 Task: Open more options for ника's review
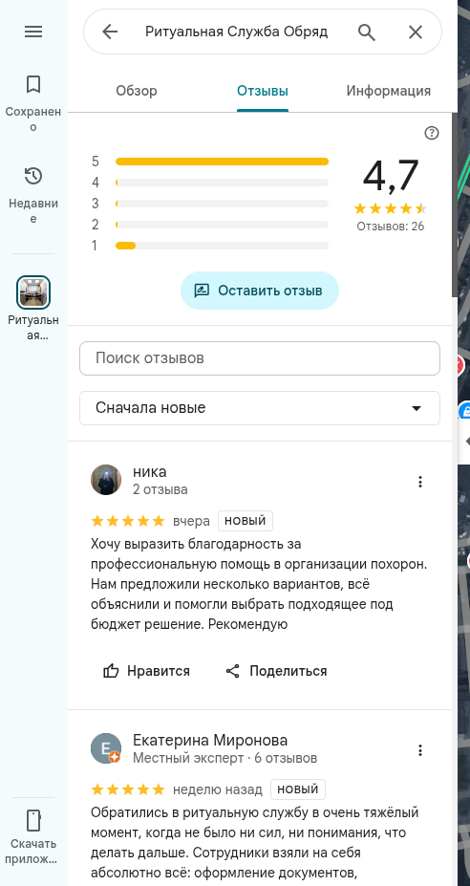tap(419, 482)
